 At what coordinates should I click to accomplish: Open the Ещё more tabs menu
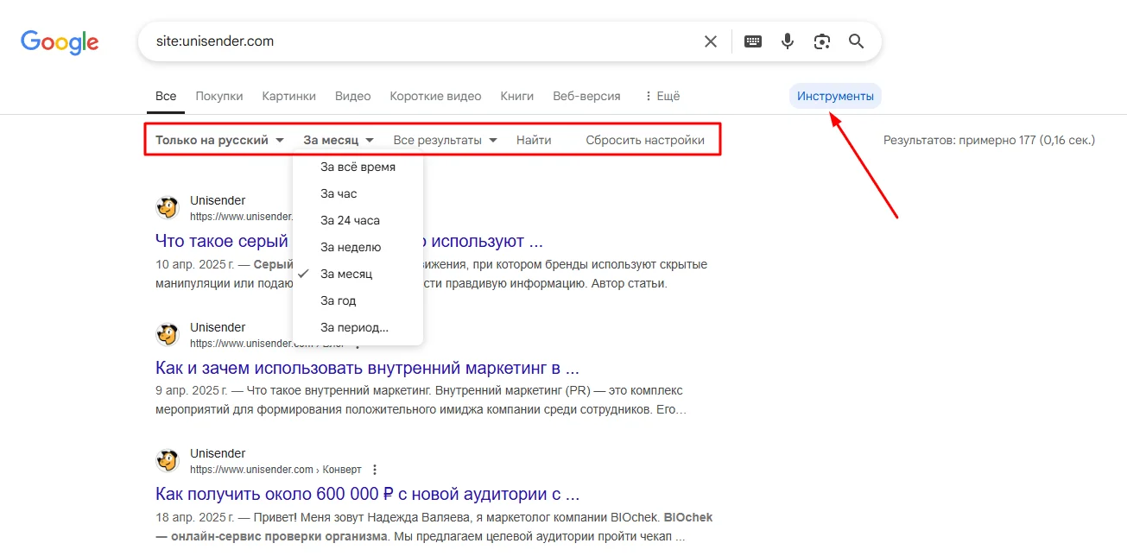662,96
